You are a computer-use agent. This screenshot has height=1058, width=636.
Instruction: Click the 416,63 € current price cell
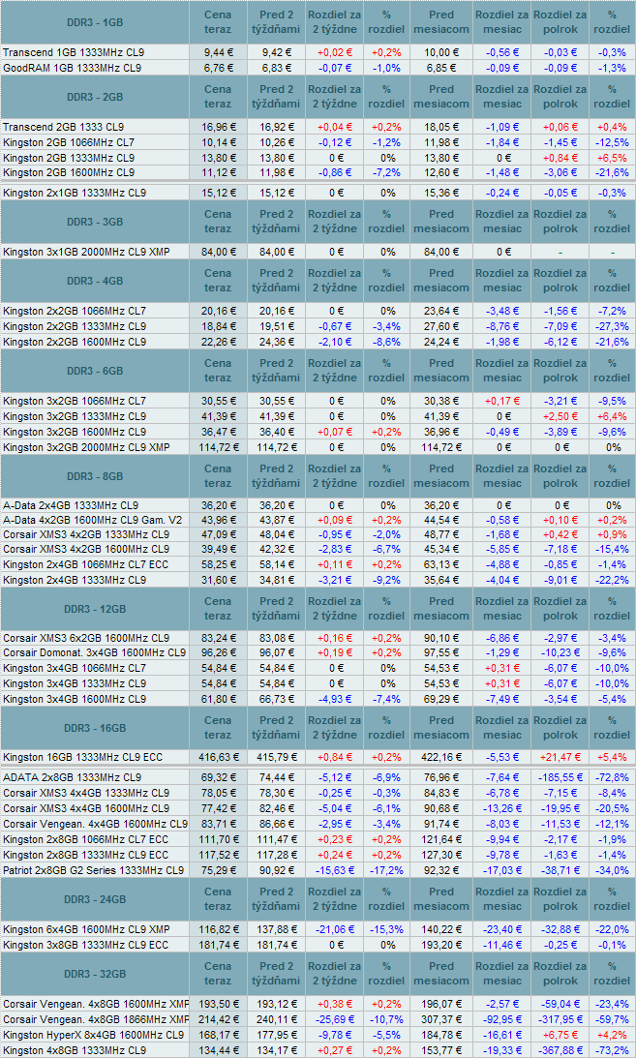[x=218, y=757]
